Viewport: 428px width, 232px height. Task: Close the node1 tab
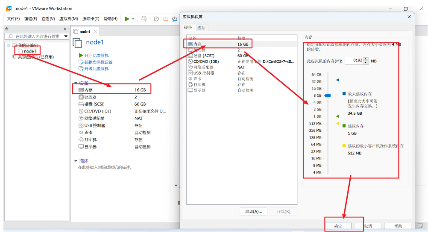(x=96, y=32)
